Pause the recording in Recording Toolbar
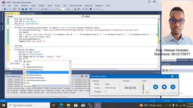193x108 pixels. pyautogui.click(x=156, y=87)
